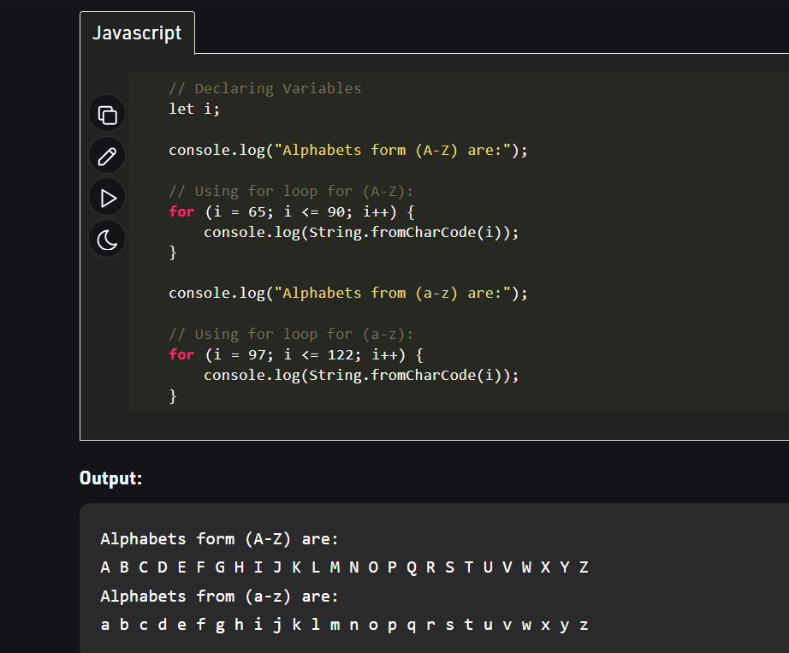Click the output line "Alphabets form (A-Z) are:"
Viewport: 789px width, 653px height.
(219, 539)
